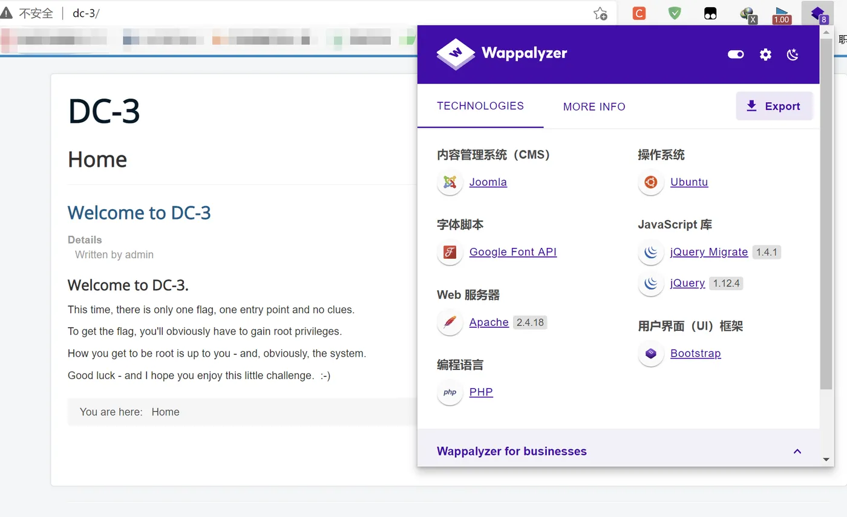Image resolution: width=847 pixels, height=517 pixels.
Task: Click the Wappalyzer for businesses heading
Action: (512, 451)
